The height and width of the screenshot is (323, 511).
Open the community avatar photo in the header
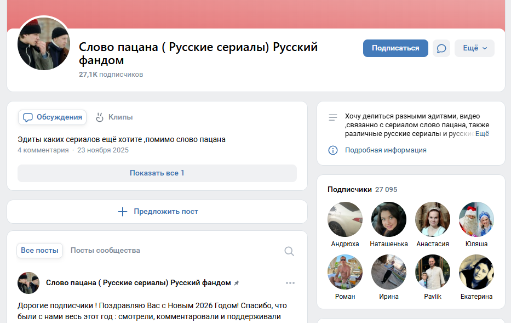pyautogui.click(x=44, y=44)
